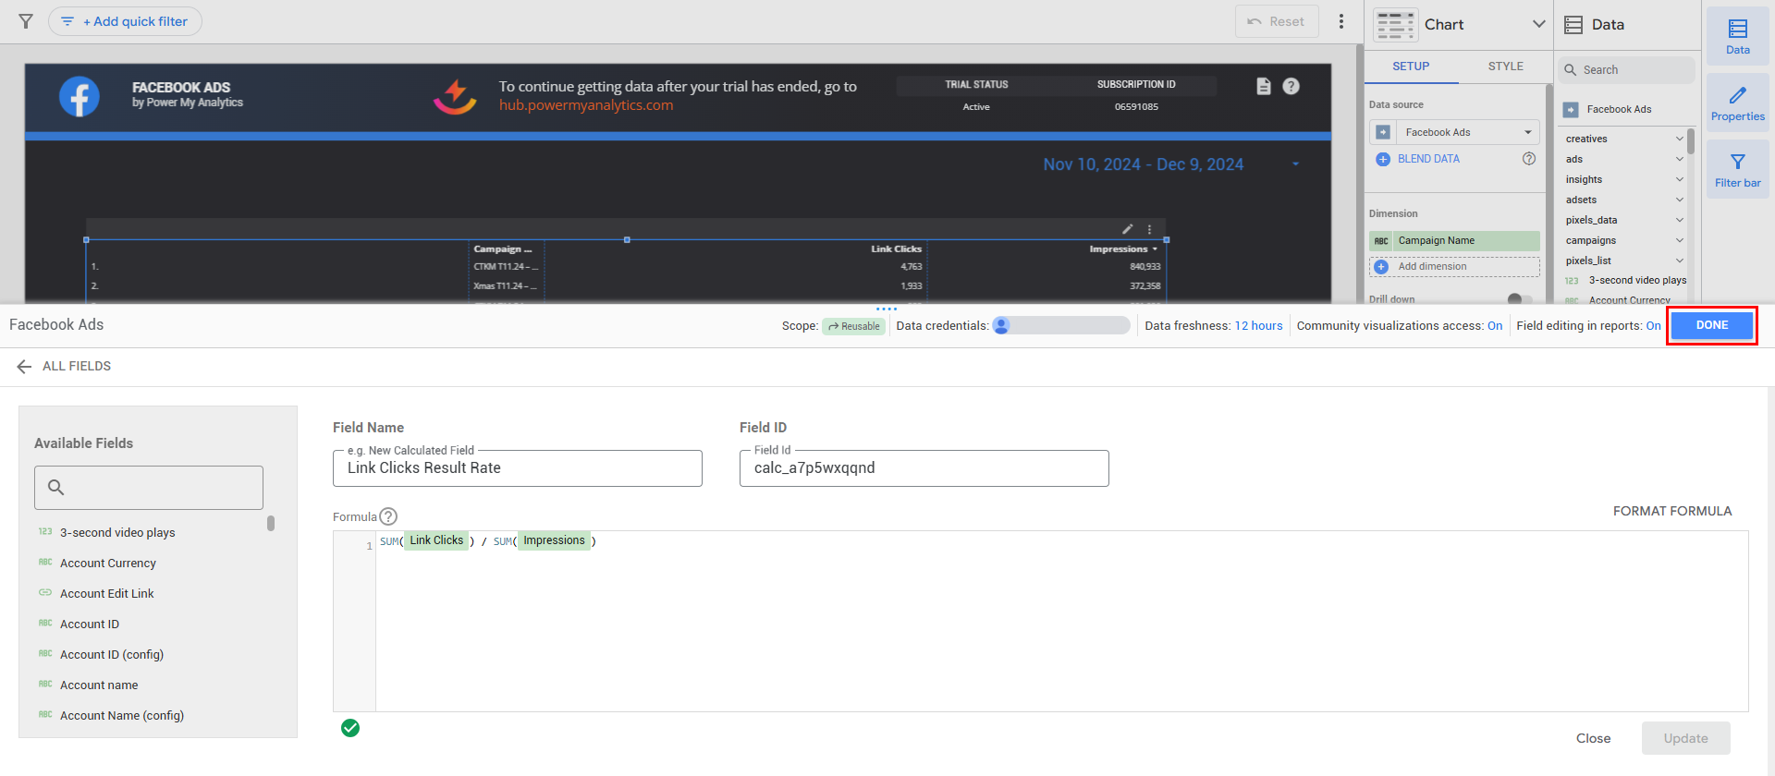Click the Blend Data help icon
Viewport: 1775px width, 776px height.
(1529, 159)
